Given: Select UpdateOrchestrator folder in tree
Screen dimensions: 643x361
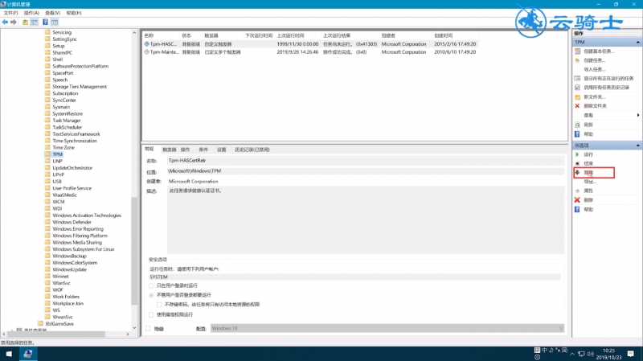Looking at the screenshot, I should click(x=72, y=168).
